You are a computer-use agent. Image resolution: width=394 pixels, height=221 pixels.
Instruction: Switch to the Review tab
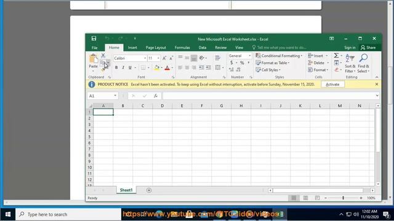220,48
